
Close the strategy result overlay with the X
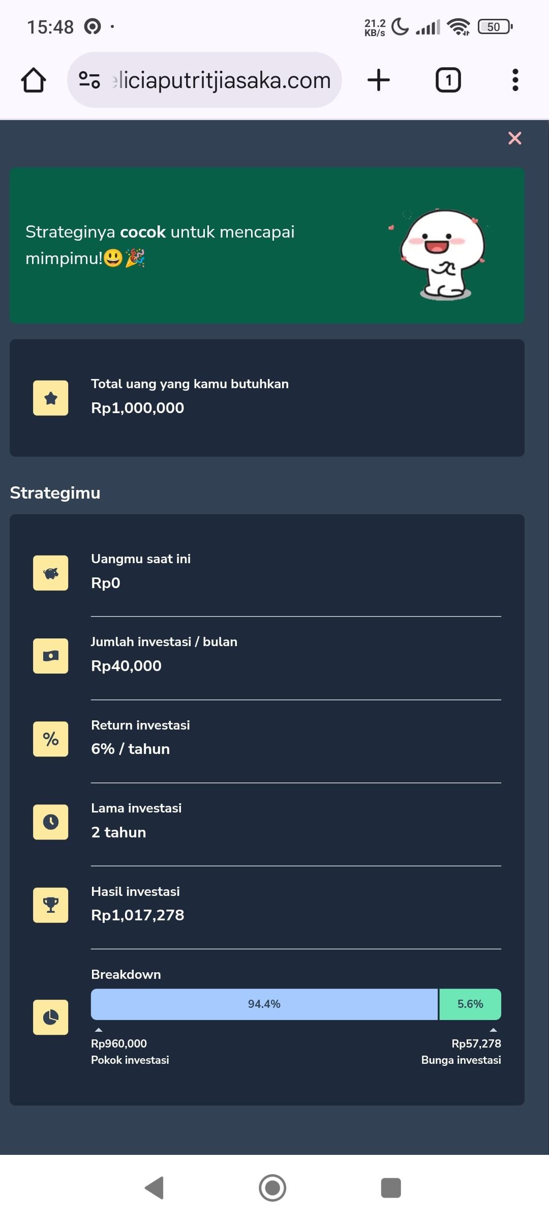point(514,138)
